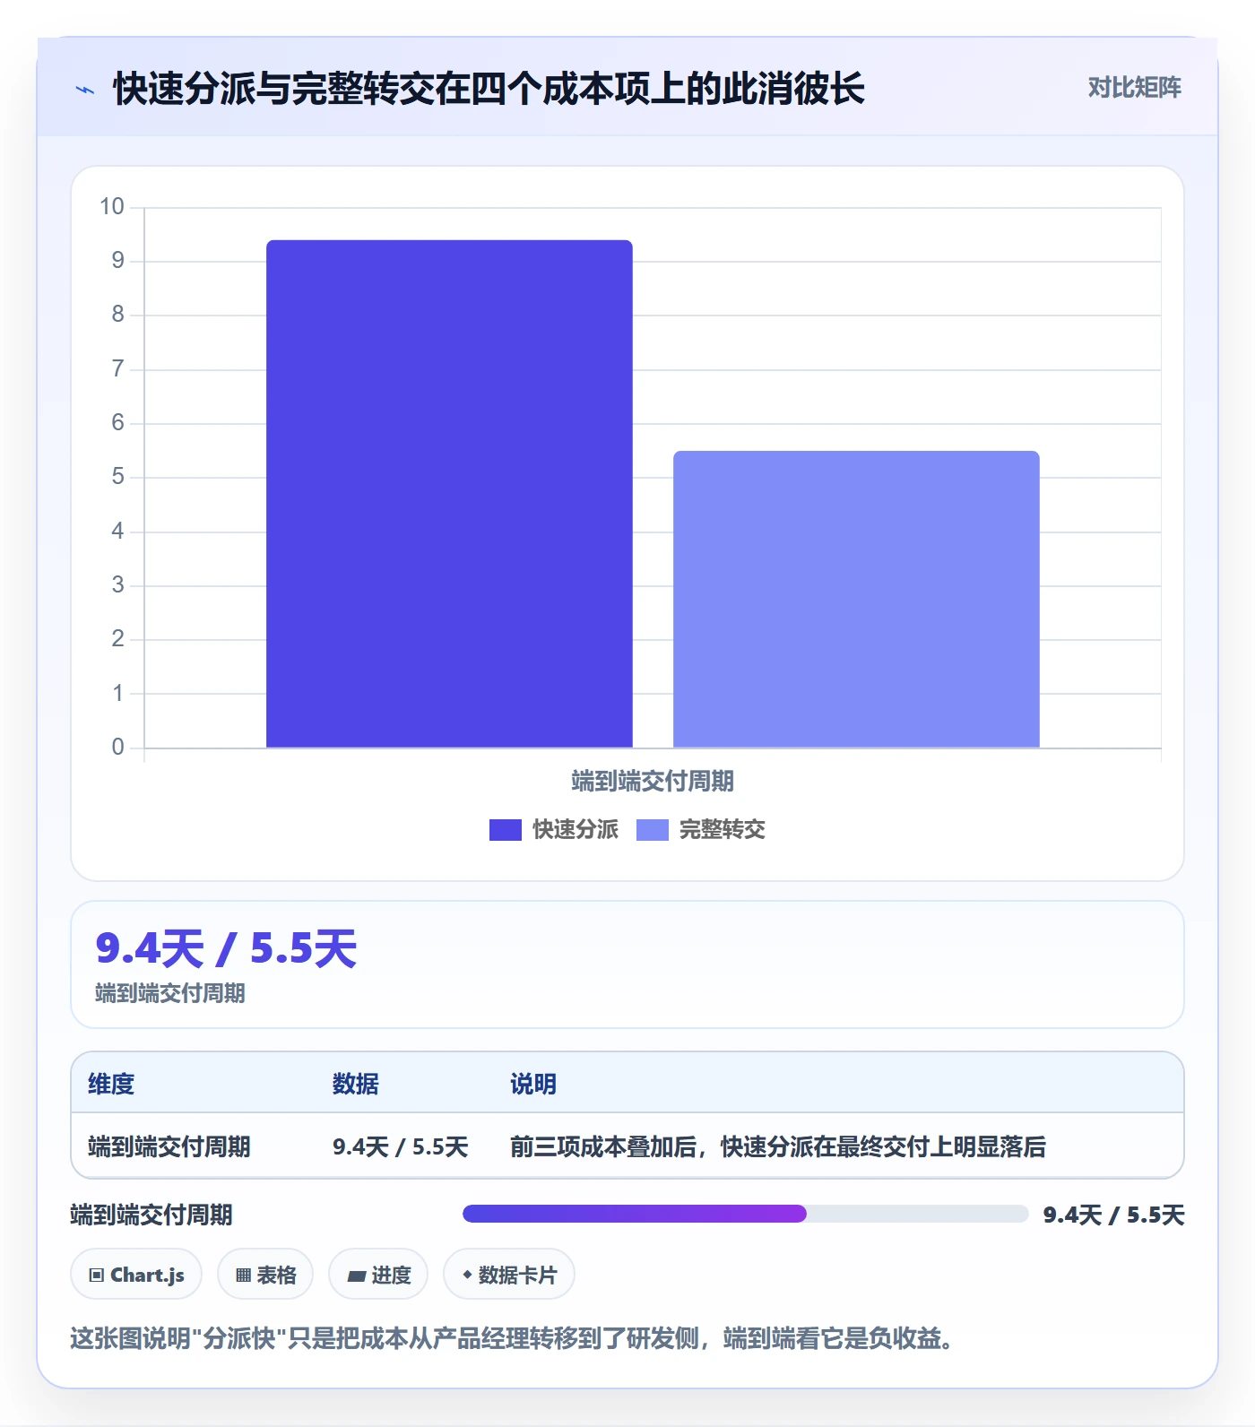Click the 9.4天 / 5.5天 value beside progress bar
The width and height of the screenshot is (1255, 1427).
click(x=1113, y=1215)
